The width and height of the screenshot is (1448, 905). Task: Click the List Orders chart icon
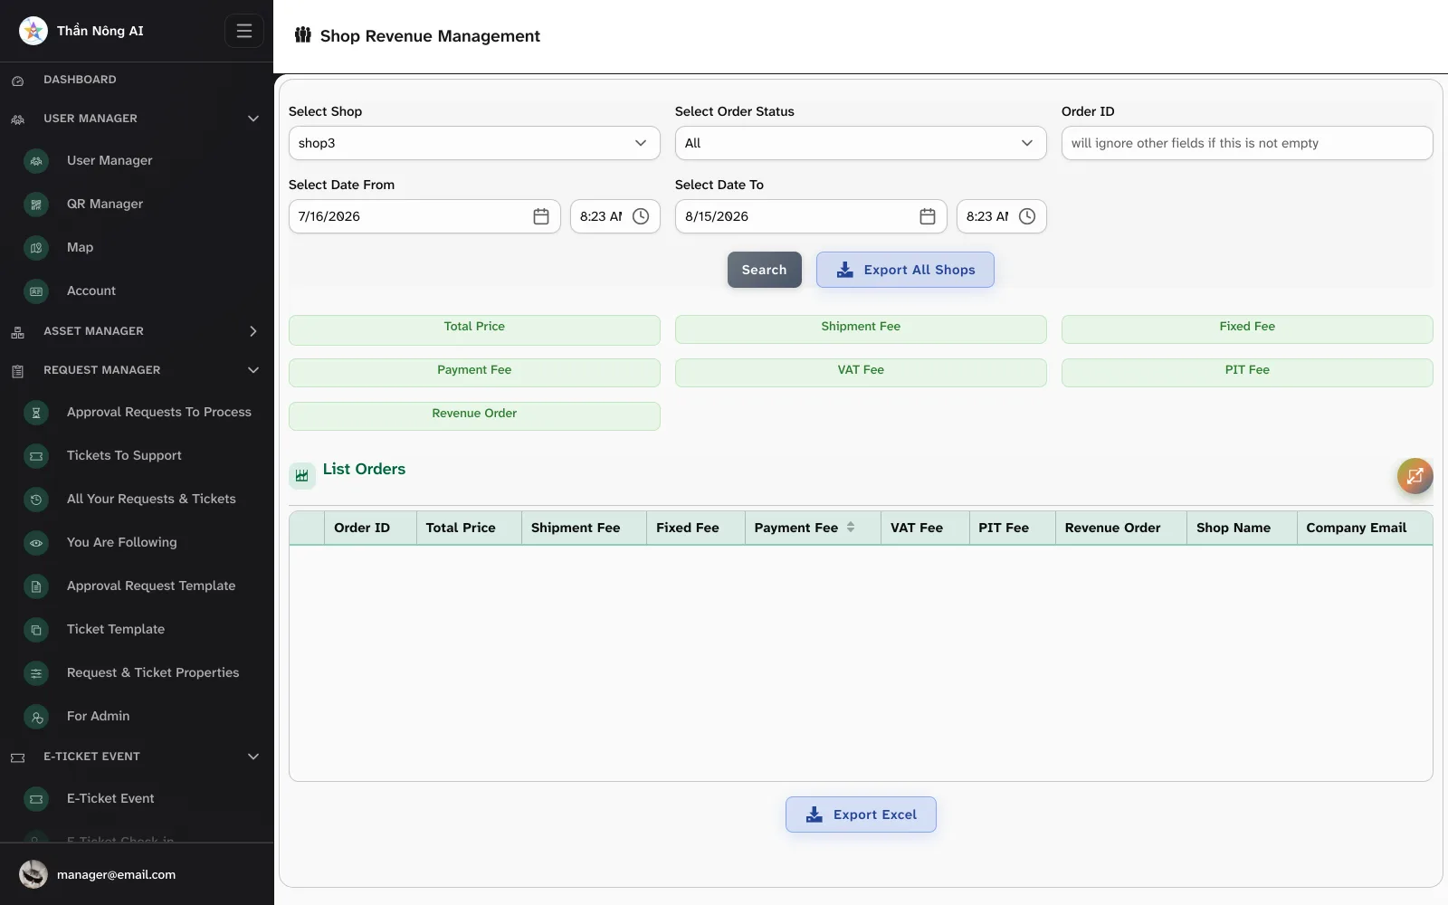coord(302,475)
